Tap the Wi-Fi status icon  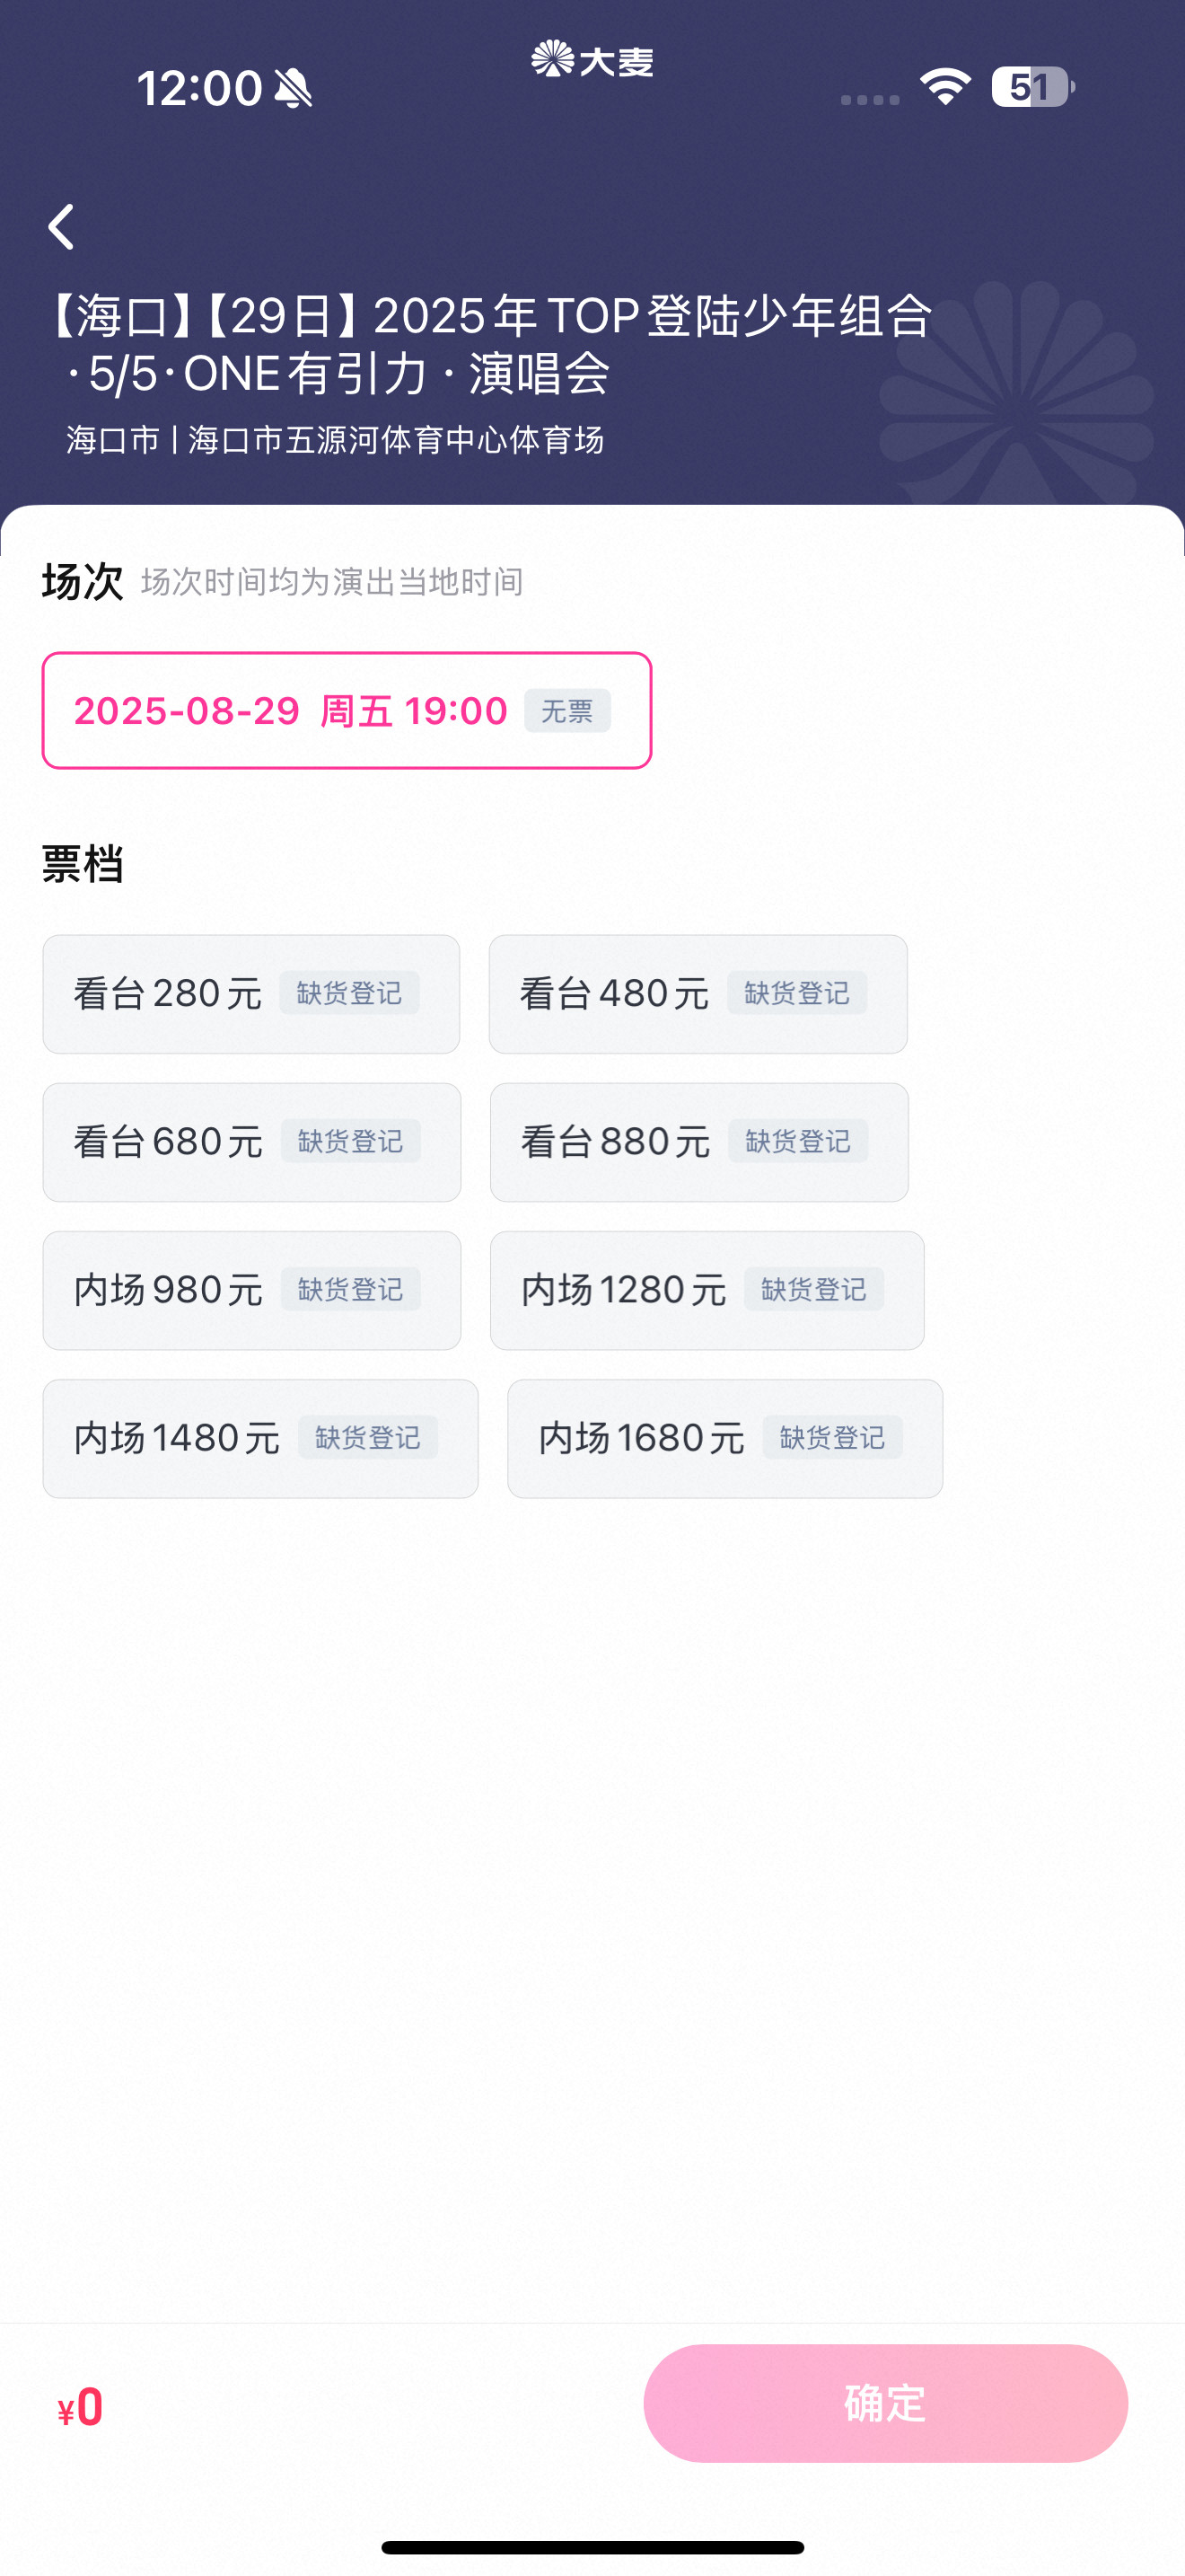coord(945,87)
